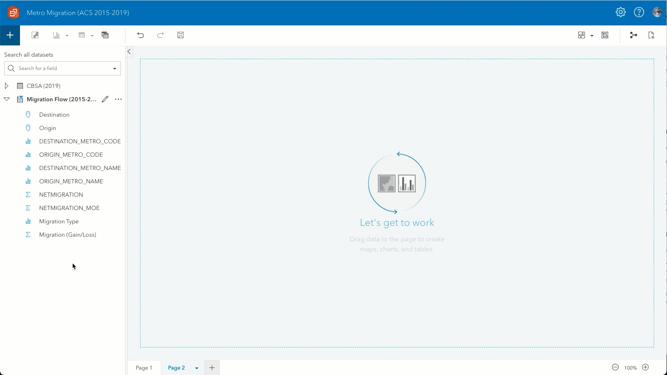Zoom out using the minus control

(615, 367)
